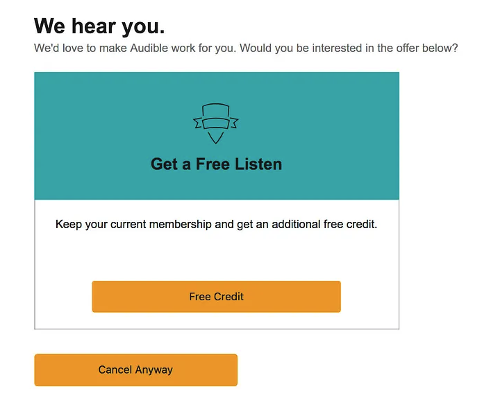Click the word 'Anyway' on the orange cancel button
This screenshot has height=398, width=482.
pyautogui.click(x=154, y=370)
